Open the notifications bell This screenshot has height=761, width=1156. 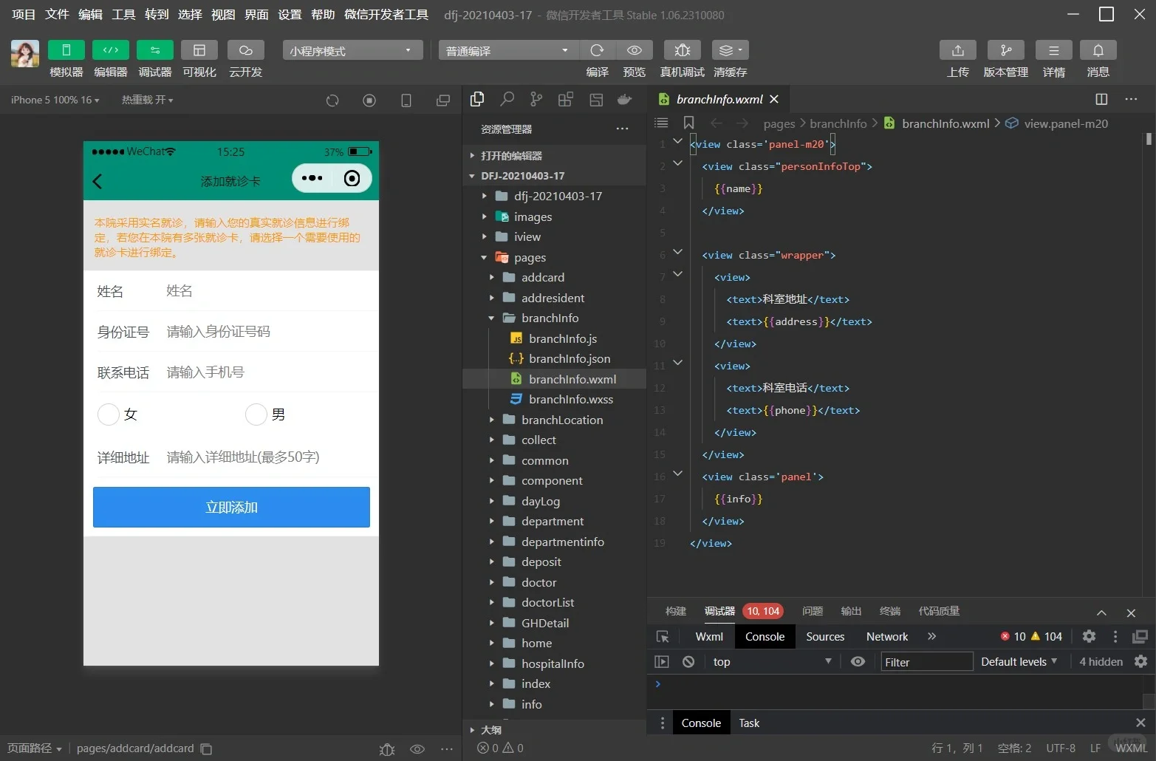1098,50
